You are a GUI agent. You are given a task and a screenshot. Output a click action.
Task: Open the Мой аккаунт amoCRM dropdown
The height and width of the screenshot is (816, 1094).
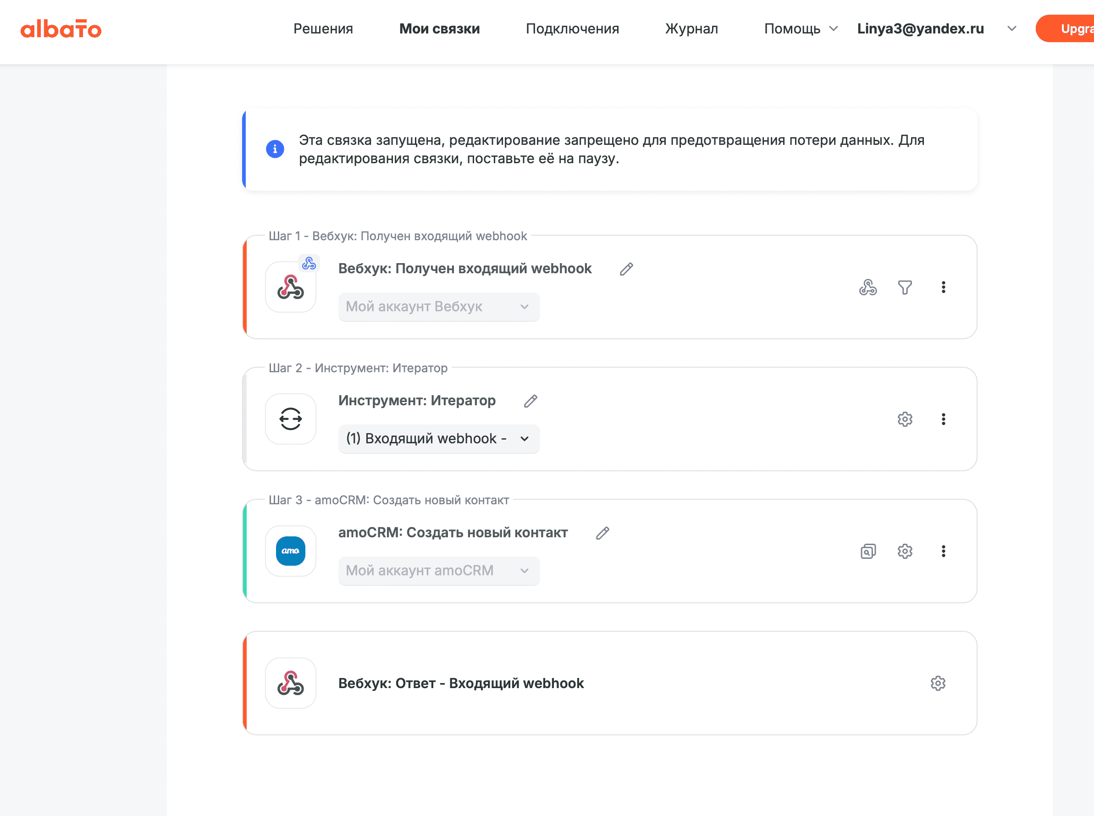439,570
